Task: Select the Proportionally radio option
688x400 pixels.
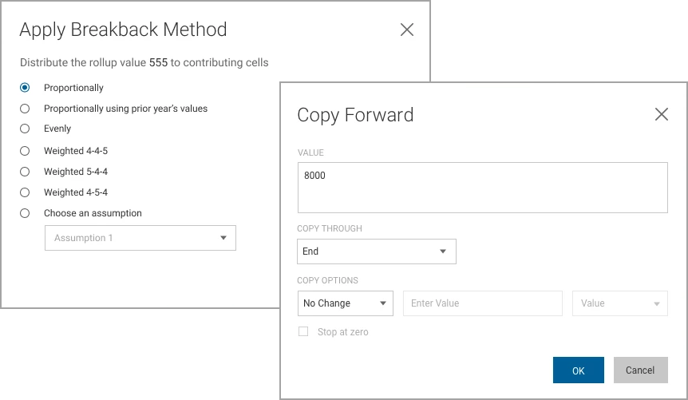Action: tap(25, 88)
